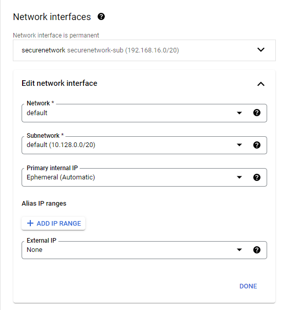Open the External IP dropdown arrow
The height and width of the screenshot is (310, 281).
[239, 250]
